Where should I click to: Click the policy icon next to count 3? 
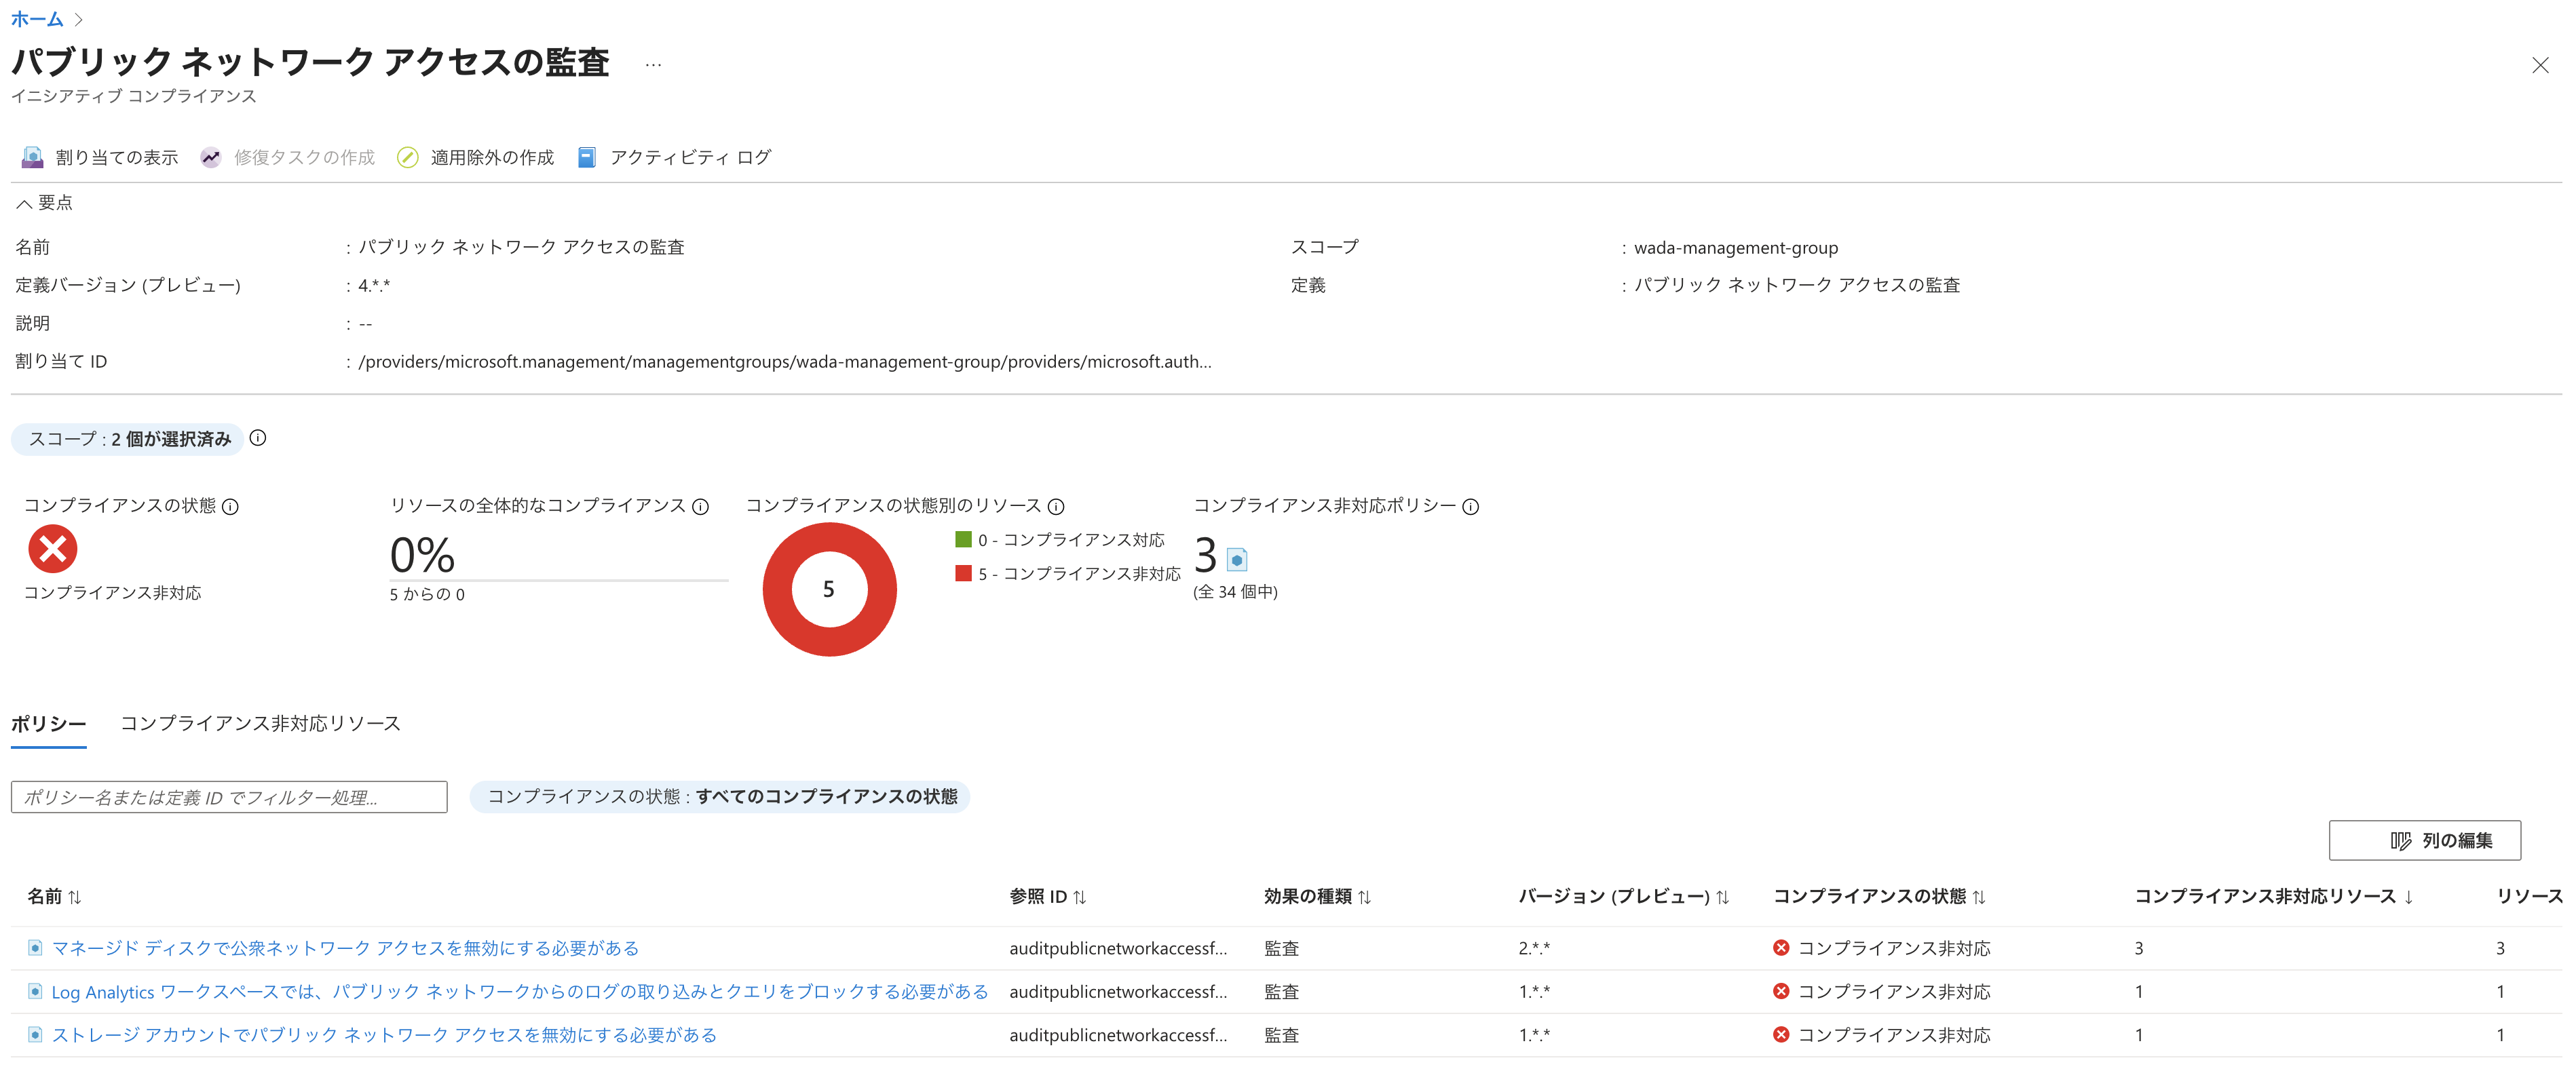1237,559
